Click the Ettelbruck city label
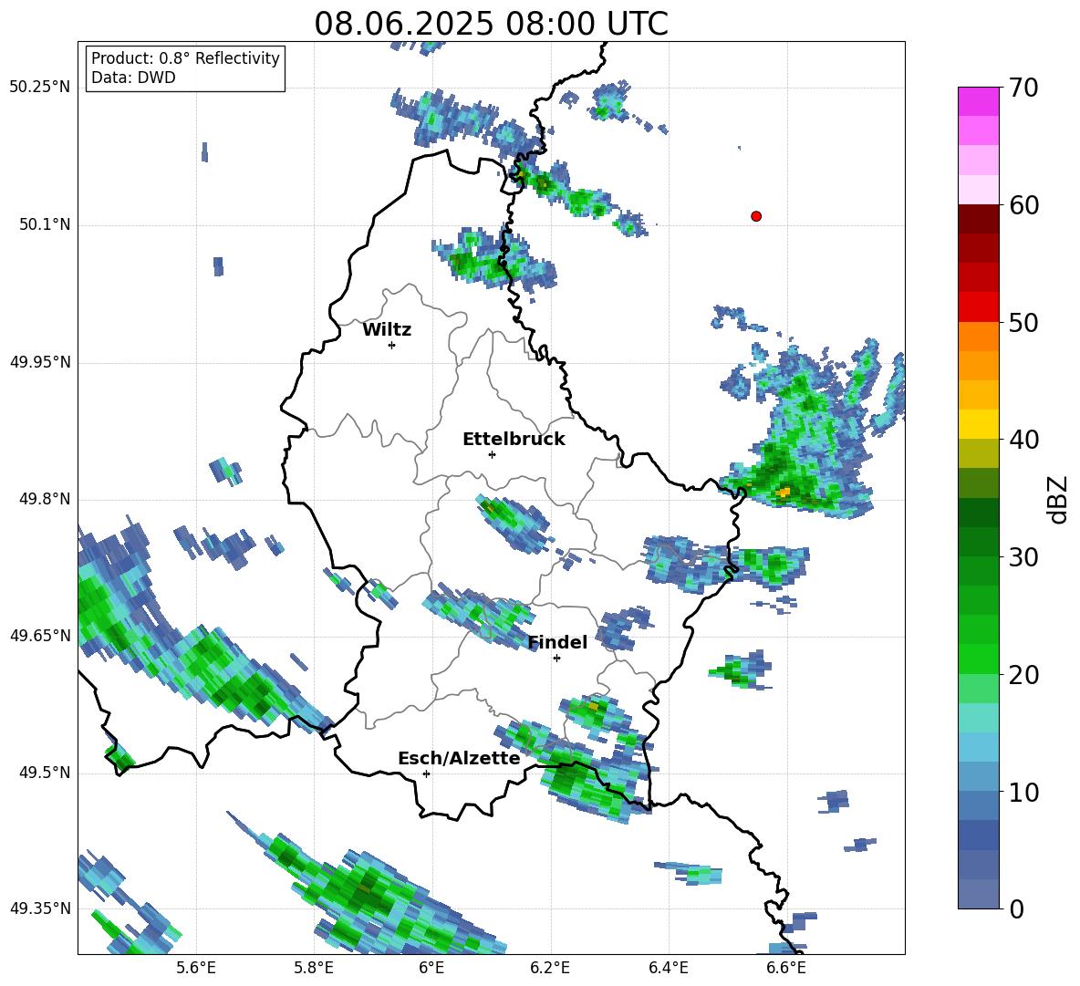The height and width of the screenshot is (986, 1080). click(514, 440)
